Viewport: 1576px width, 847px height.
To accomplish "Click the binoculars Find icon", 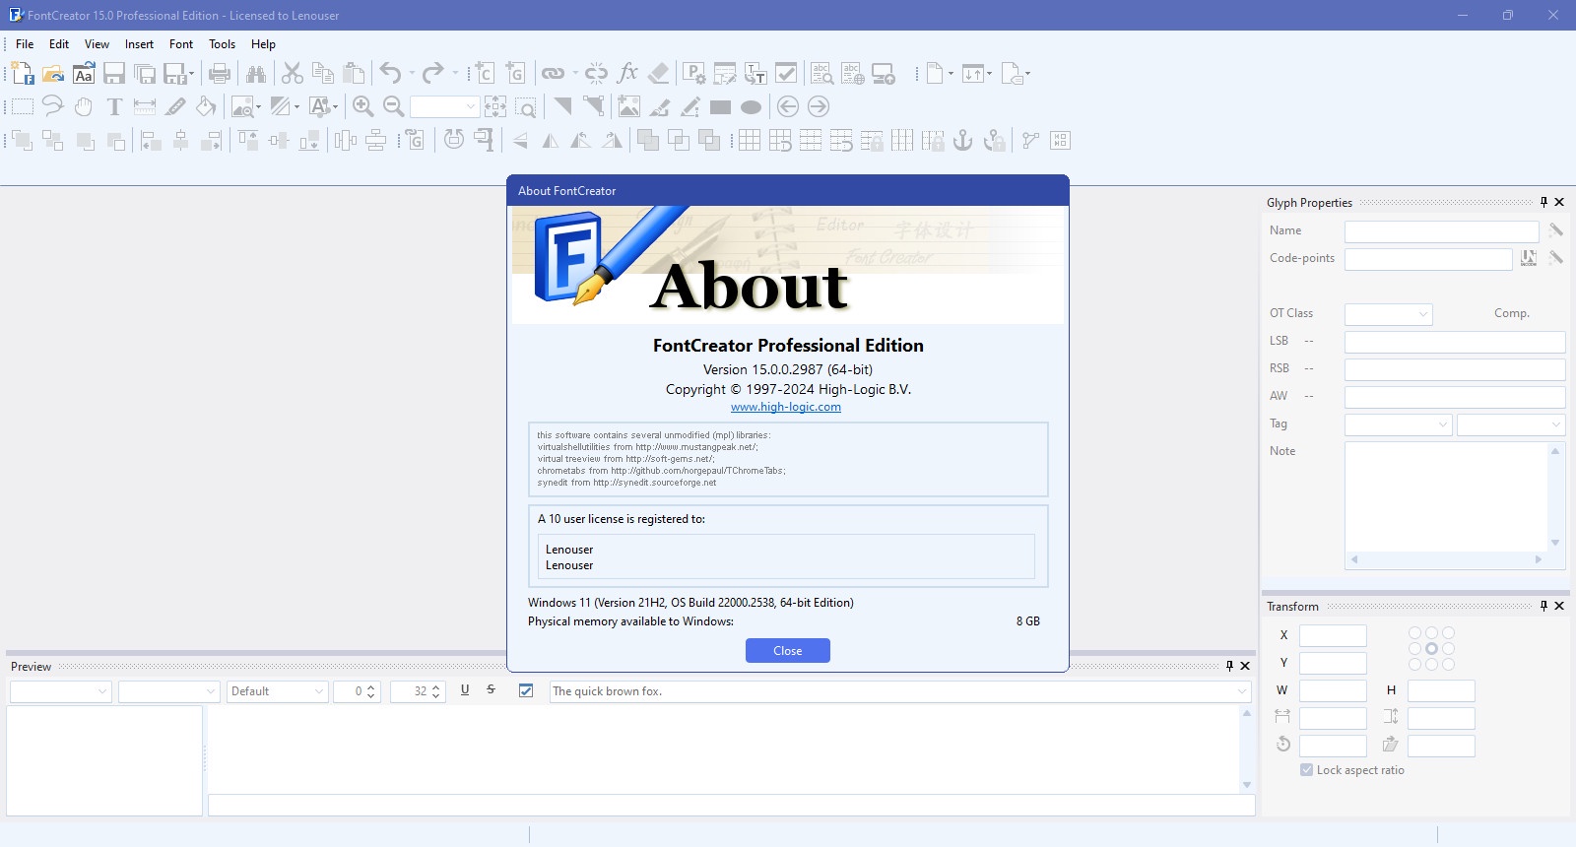I will click(x=256, y=73).
